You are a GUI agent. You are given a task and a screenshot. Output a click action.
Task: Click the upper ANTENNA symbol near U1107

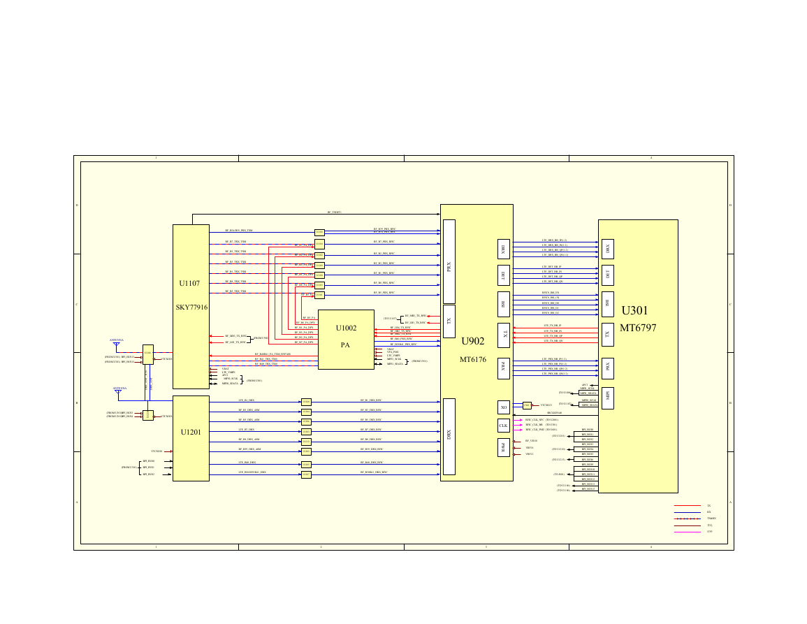point(117,345)
